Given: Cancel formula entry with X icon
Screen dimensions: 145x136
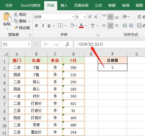Looking at the screenshot, I should (46, 44).
